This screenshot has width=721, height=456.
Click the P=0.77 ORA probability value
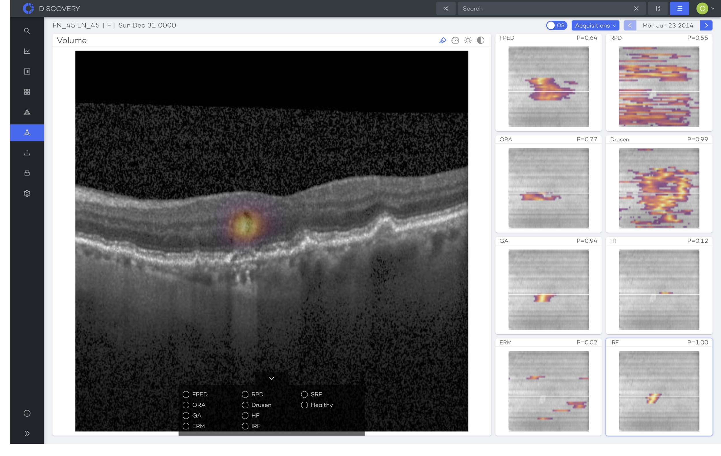tap(587, 140)
